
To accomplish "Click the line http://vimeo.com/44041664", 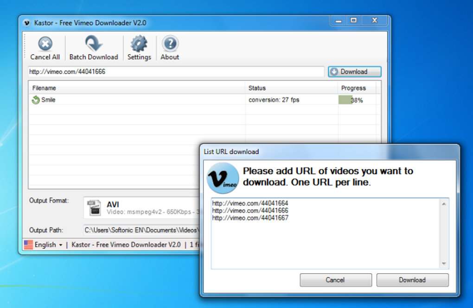I will 250,203.
